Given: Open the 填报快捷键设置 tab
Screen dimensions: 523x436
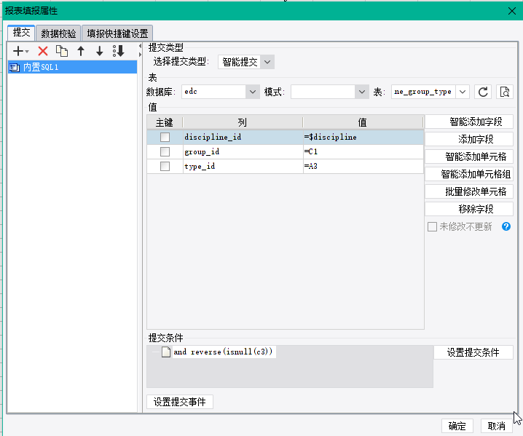Looking at the screenshot, I should (x=117, y=33).
